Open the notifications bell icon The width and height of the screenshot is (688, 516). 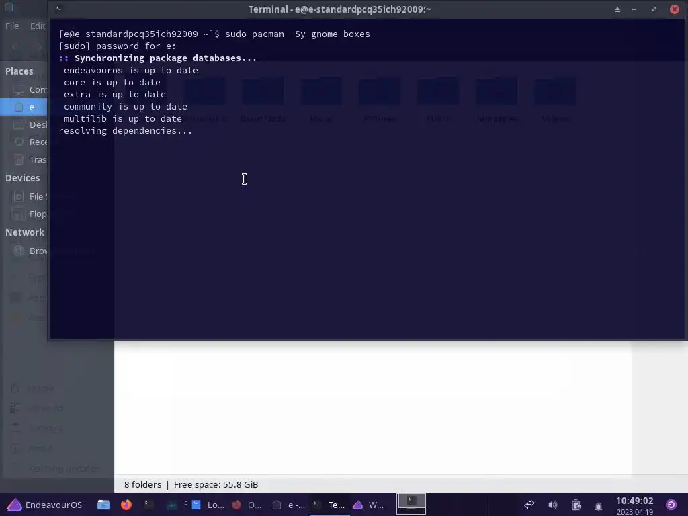[x=598, y=506]
